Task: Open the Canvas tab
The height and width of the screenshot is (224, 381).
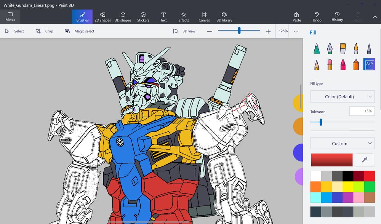Action: point(204,16)
